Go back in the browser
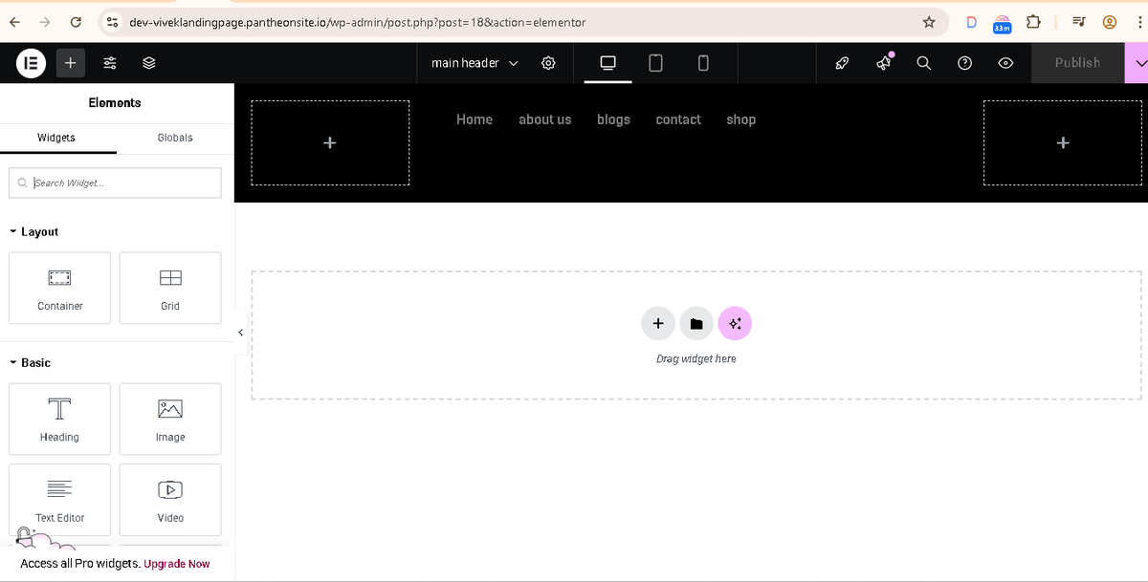Image resolution: width=1148 pixels, height=582 pixels. point(14,21)
